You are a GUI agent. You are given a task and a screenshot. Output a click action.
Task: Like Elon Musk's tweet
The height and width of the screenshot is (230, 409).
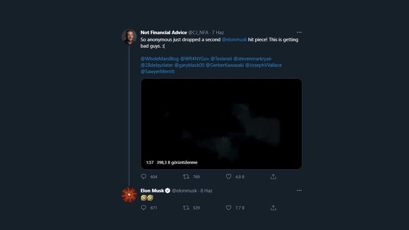[x=228, y=208]
